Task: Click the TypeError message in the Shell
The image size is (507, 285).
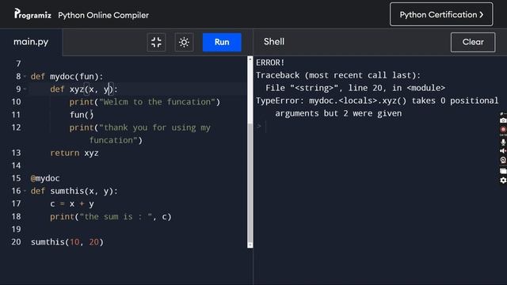Action: pos(377,107)
